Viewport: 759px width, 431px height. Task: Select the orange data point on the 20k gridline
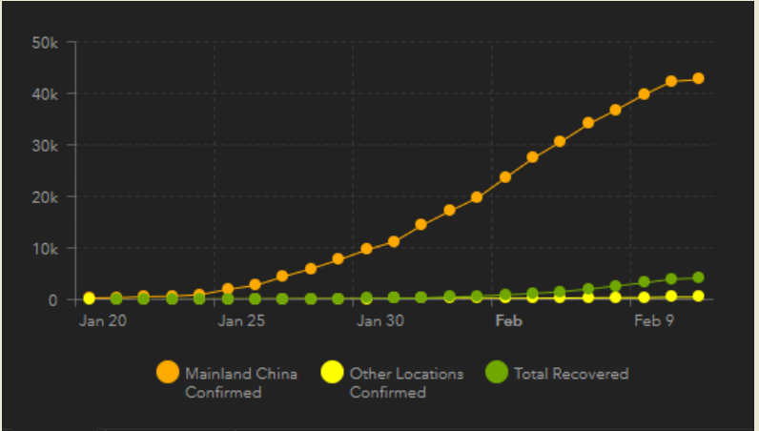477,197
